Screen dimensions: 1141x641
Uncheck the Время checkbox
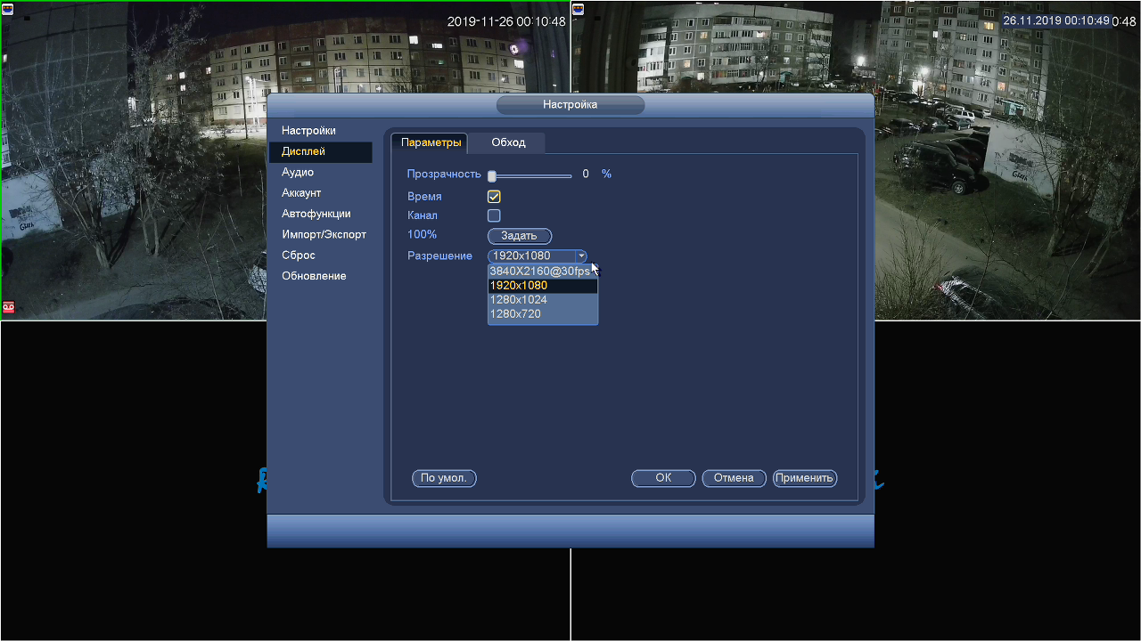click(494, 197)
